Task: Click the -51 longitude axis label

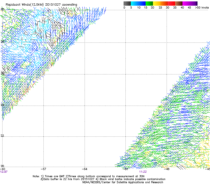Action: 126,169
